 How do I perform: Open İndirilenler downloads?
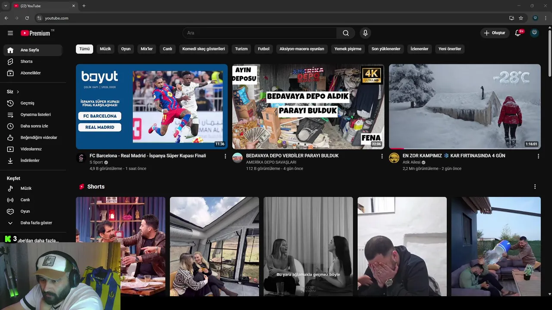pyautogui.click(x=33, y=161)
